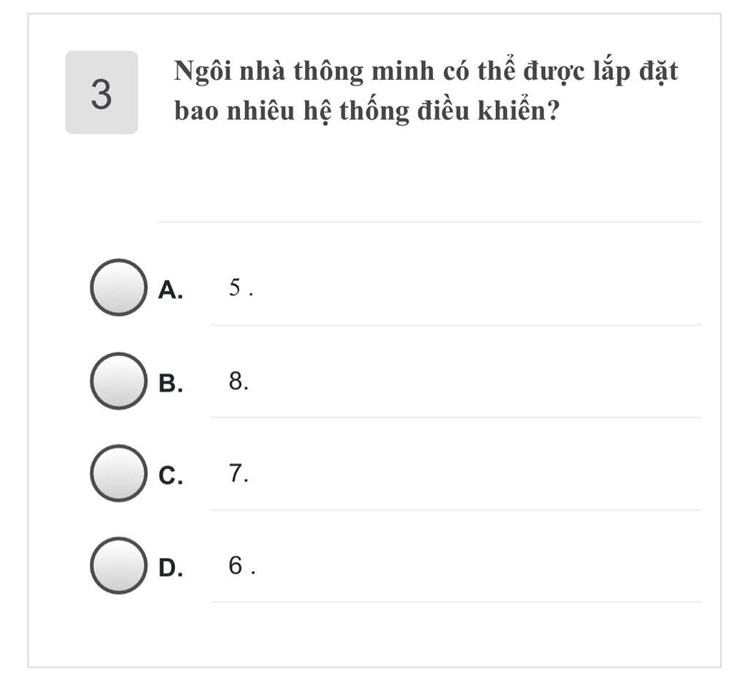749x688 pixels.
Task: Choose radio button for answer C
Action: pos(118,473)
